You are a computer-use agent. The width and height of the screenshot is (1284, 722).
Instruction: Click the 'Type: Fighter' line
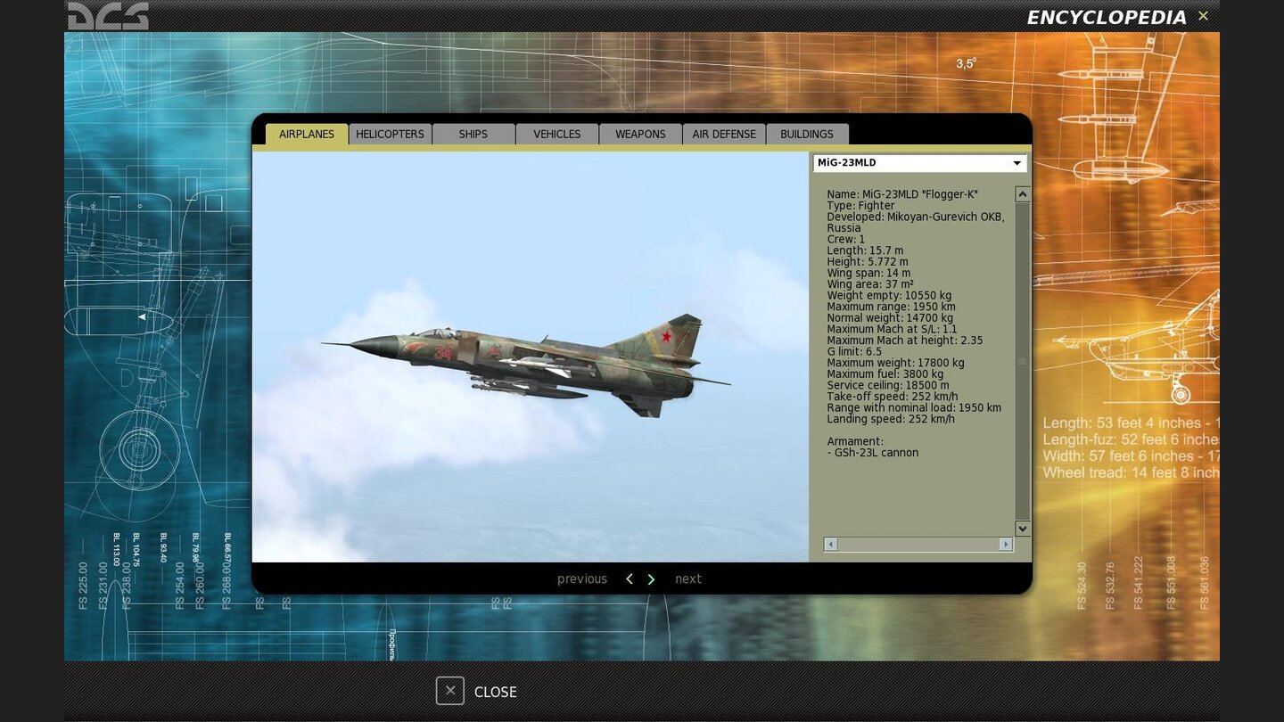[860, 206]
